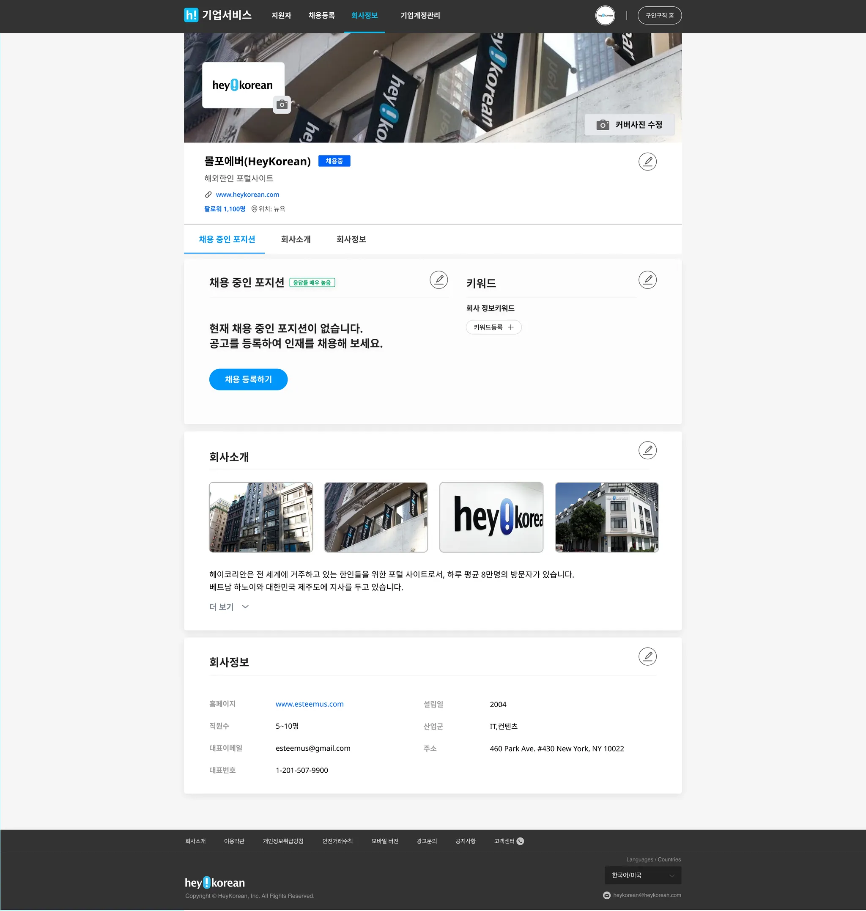This screenshot has height=911, width=866.
Task: Switch to the 회사소개 tab
Action: 296,239
